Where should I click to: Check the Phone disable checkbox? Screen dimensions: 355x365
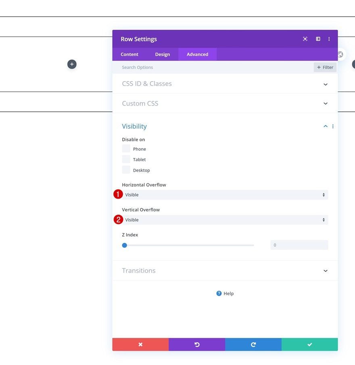pos(126,149)
